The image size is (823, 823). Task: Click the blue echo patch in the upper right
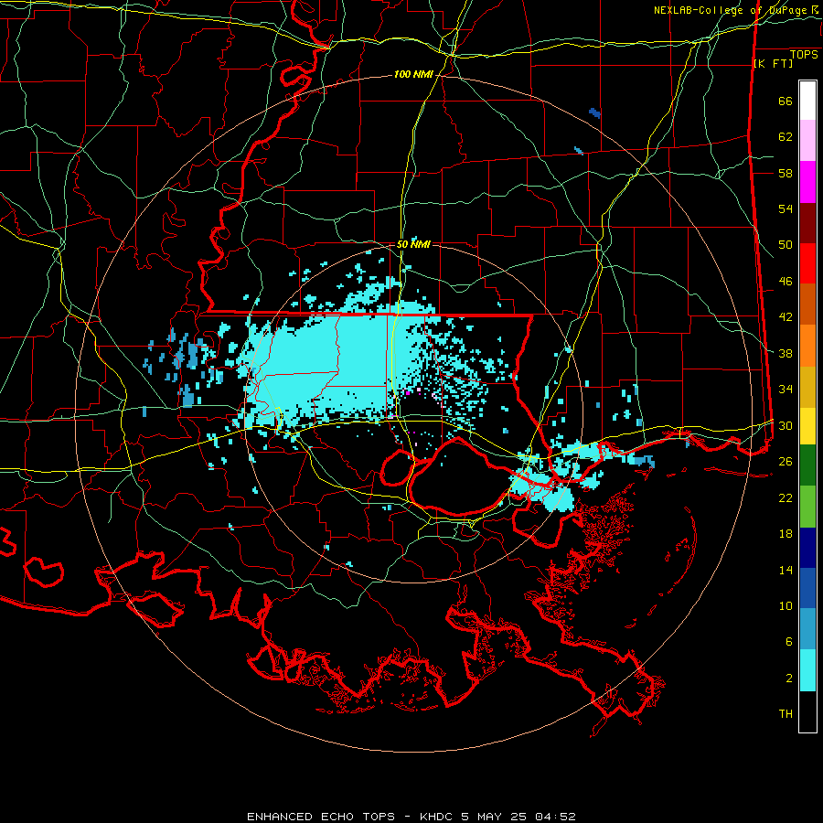click(x=594, y=112)
